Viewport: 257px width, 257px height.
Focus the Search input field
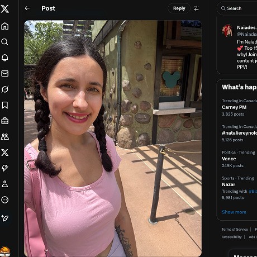click(237, 8)
